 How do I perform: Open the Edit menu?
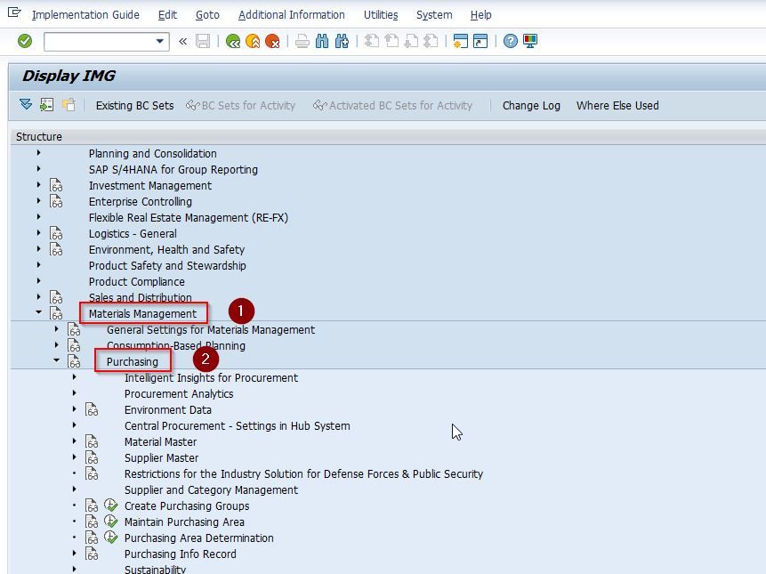pos(167,15)
